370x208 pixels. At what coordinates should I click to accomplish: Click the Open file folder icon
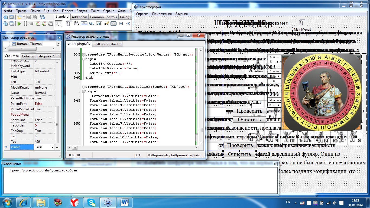[x=19, y=17]
